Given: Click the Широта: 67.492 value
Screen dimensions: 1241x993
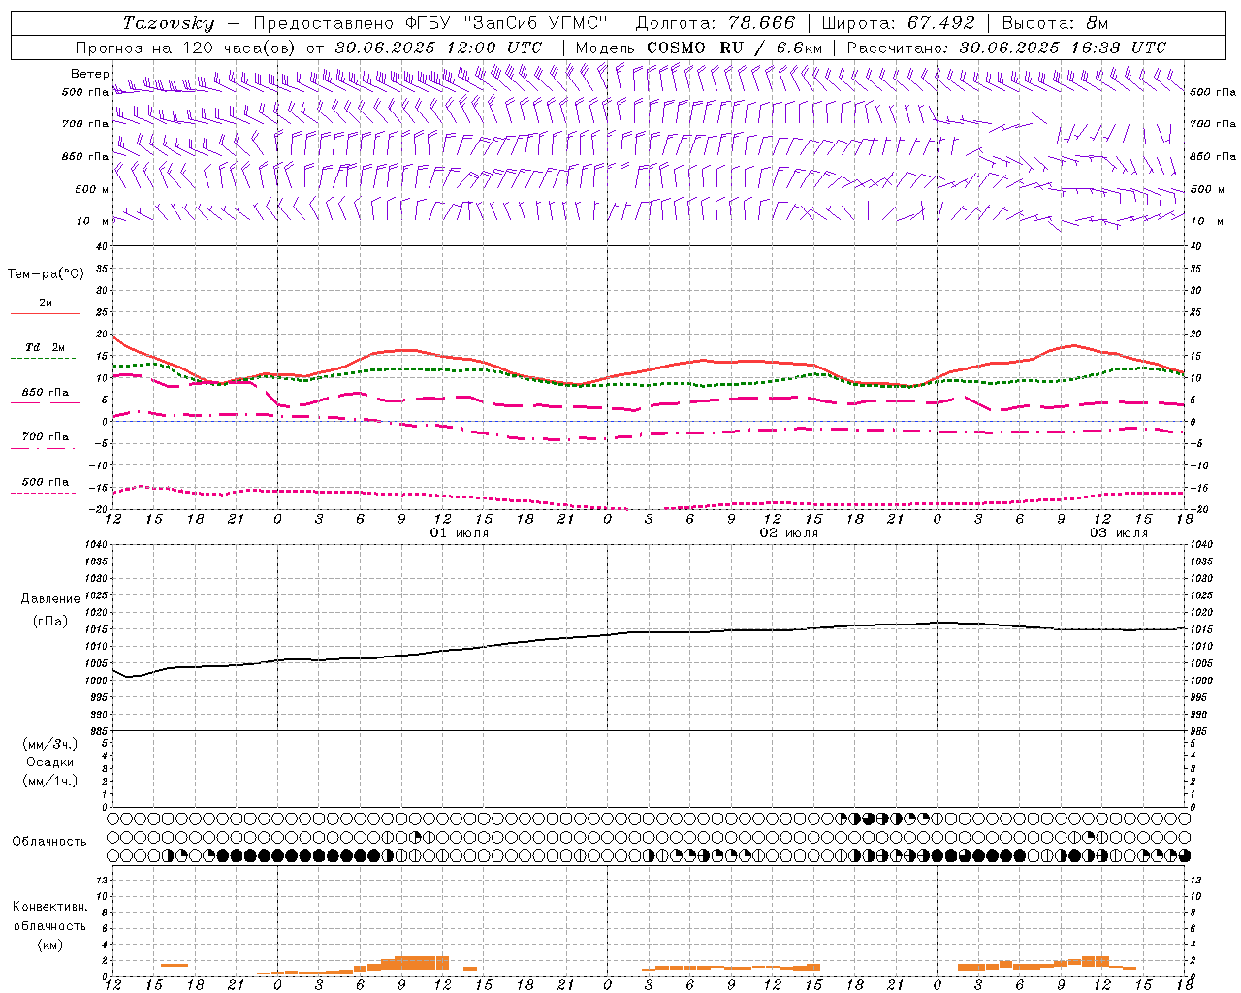Looking at the screenshot, I should [x=898, y=23].
